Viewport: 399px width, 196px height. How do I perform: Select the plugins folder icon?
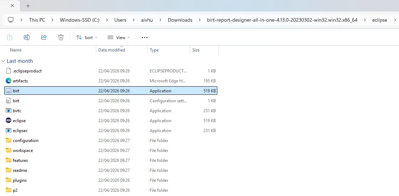pyautogui.click(x=9, y=180)
